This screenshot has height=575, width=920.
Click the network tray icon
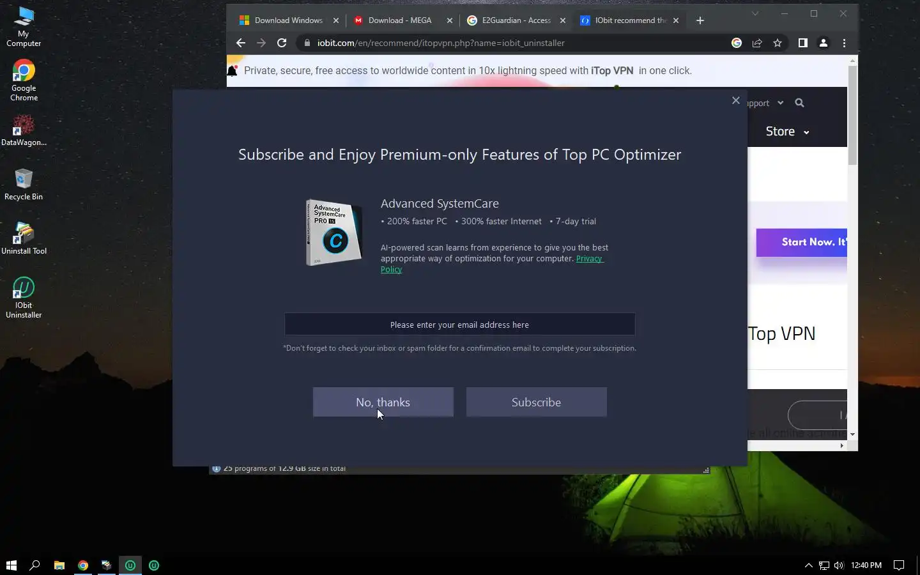(x=824, y=565)
